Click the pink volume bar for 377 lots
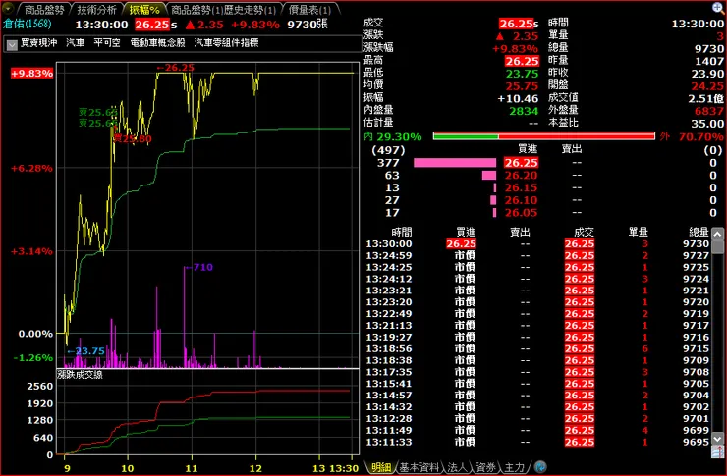The width and height of the screenshot is (727, 476). click(455, 163)
